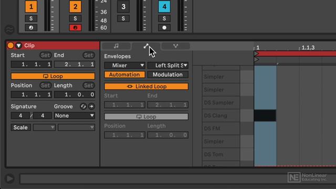Select the Automation envelope button
This screenshot has width=336, height=189.
124,75
